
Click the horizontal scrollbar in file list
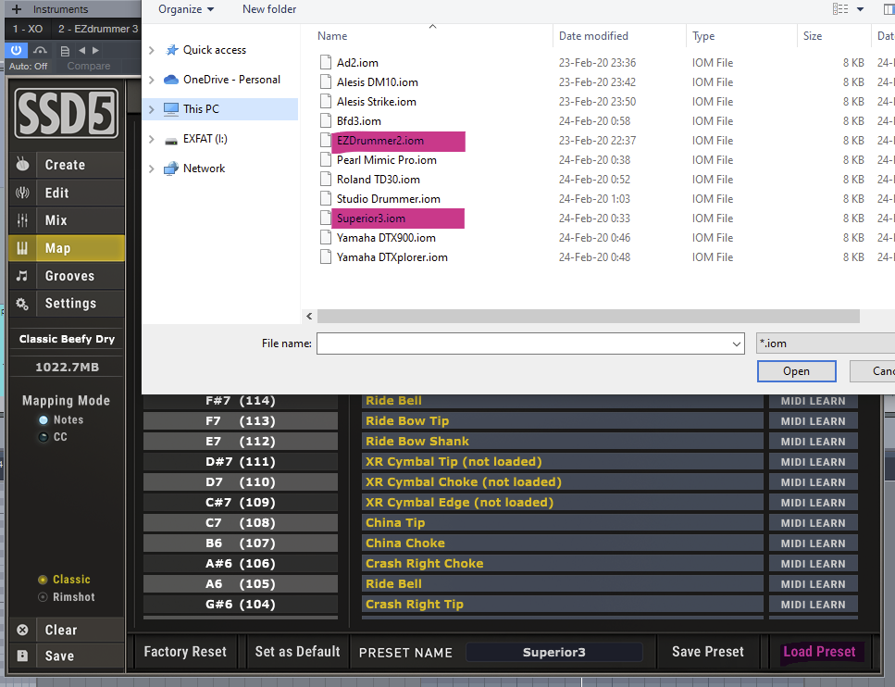coord(588,316)
